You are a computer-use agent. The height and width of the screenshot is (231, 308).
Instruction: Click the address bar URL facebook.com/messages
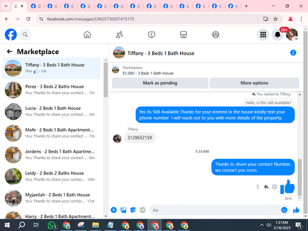pyautogui.click(x=91, y=19)
